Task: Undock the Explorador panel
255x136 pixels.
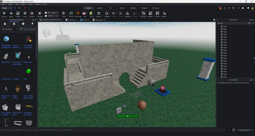Action: [251, 20]
